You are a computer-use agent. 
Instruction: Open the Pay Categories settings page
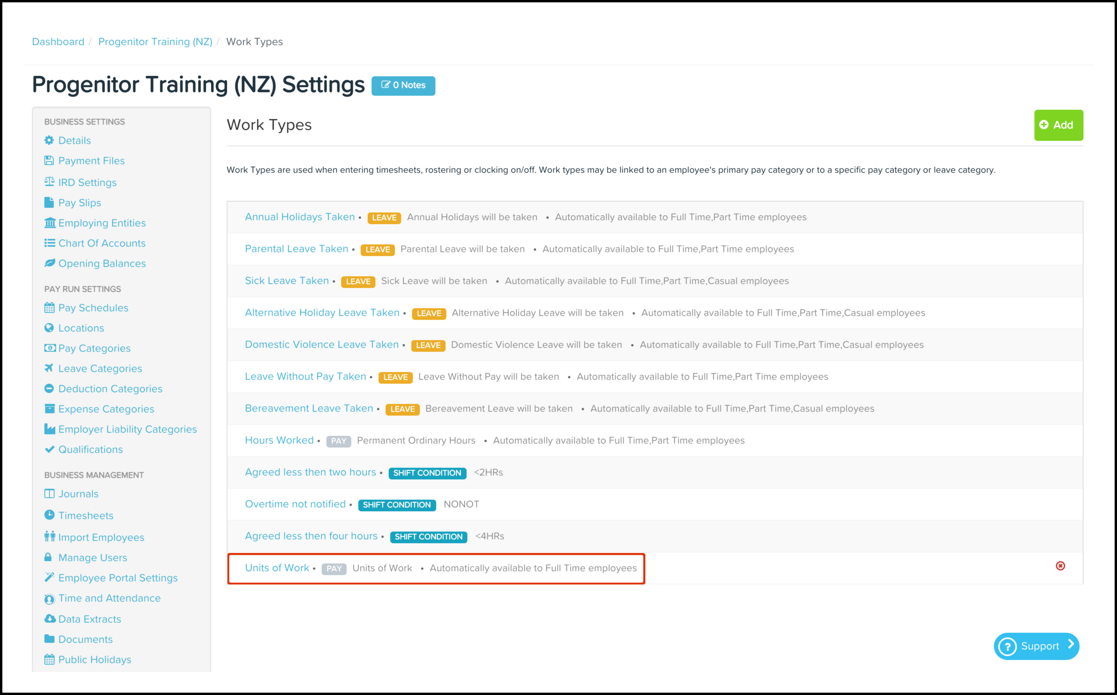(94, 348)
